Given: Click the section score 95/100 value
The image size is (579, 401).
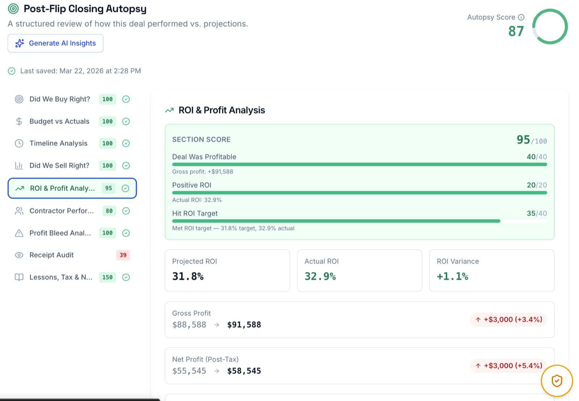Looking at the screenshot, I should [x=532, y=140].
